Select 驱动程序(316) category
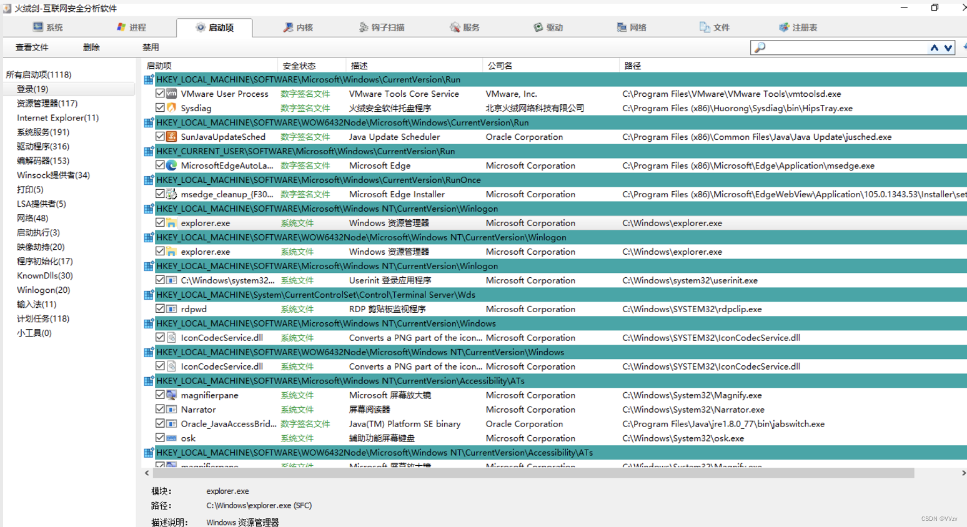 pos(43,147)
